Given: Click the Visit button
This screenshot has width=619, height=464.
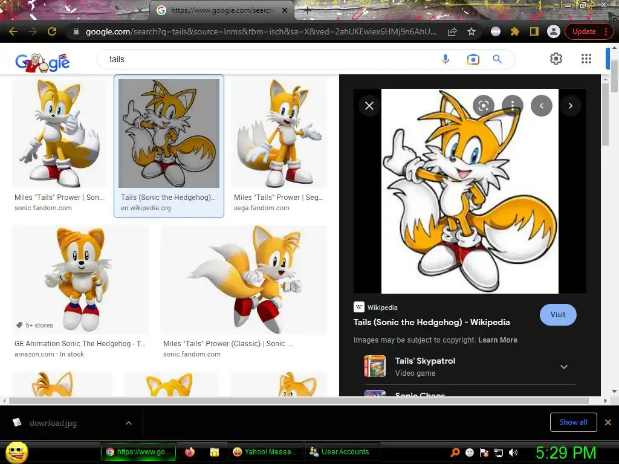Looking at the screenshot, I should click(558, 314).
